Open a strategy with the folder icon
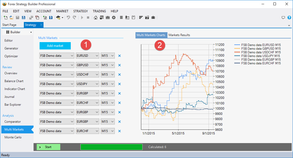Screen dimensions: 293x158 (12, 18)
